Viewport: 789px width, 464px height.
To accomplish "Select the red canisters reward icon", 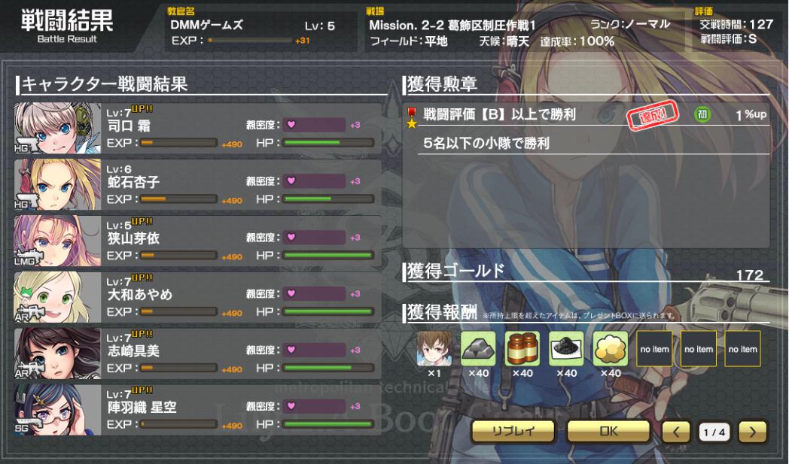I will tap(522, 348).
